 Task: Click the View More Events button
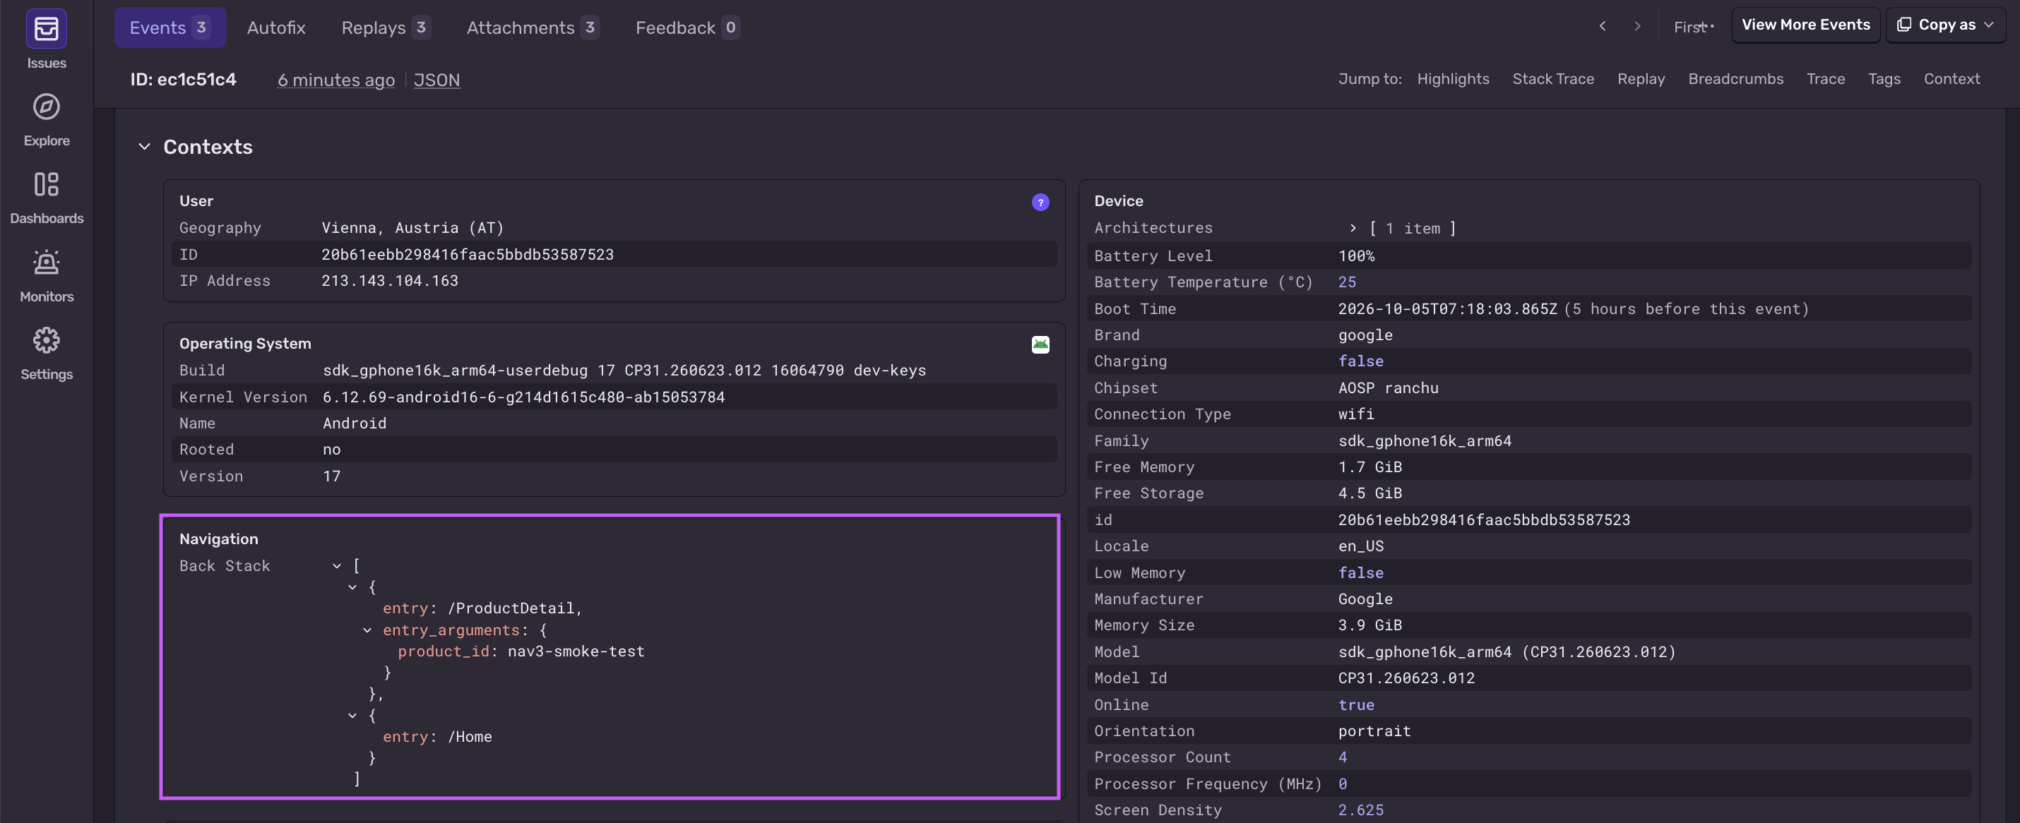point(1805,25)
